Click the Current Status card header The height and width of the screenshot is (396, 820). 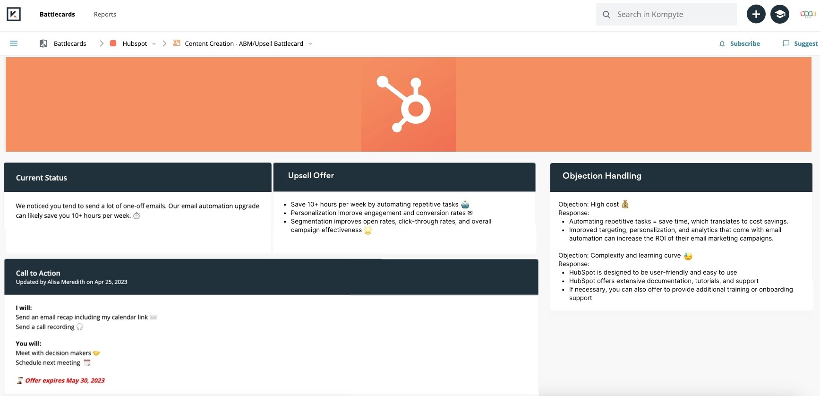coord(137,177)
